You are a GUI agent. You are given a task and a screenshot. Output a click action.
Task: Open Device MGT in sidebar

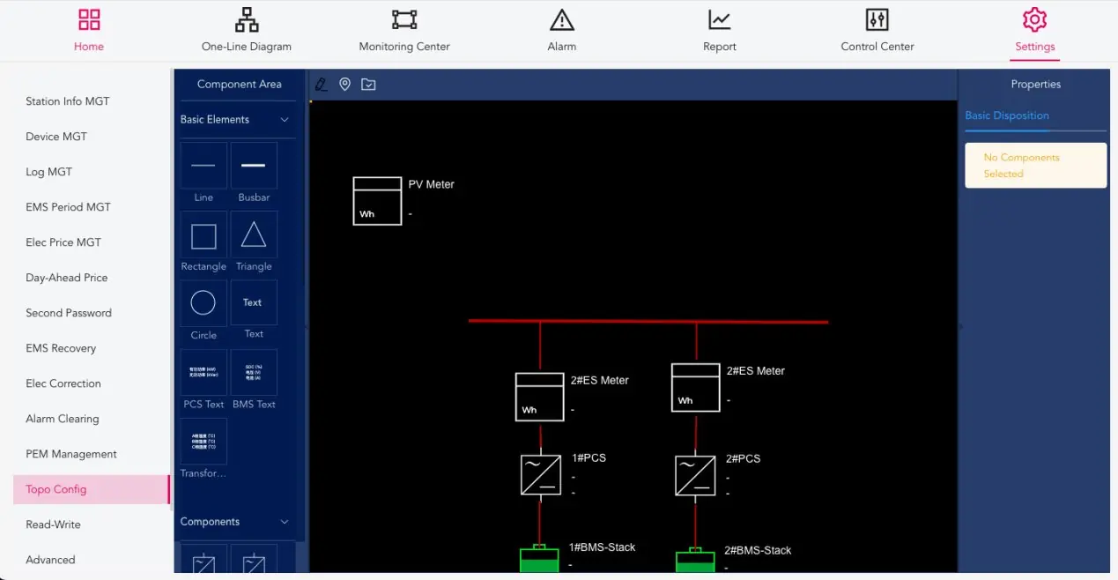56,137
